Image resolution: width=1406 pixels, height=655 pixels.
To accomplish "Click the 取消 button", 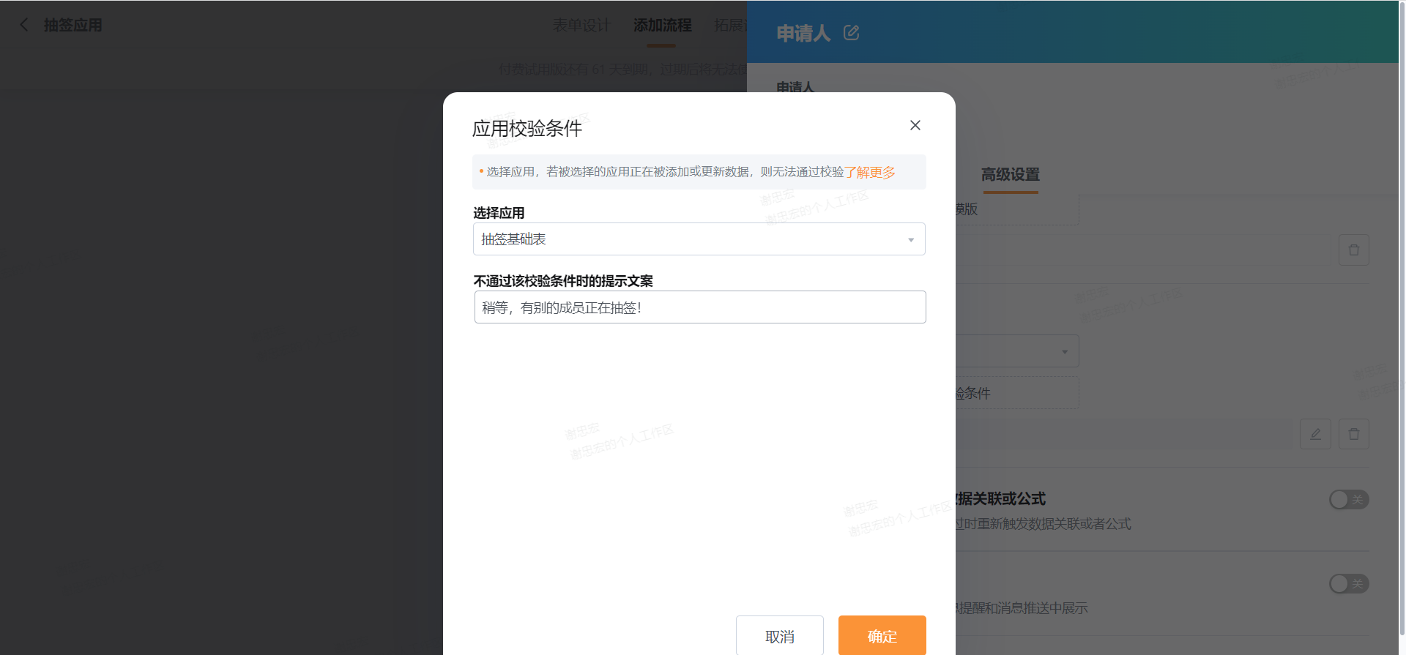I will click(780, 635).
